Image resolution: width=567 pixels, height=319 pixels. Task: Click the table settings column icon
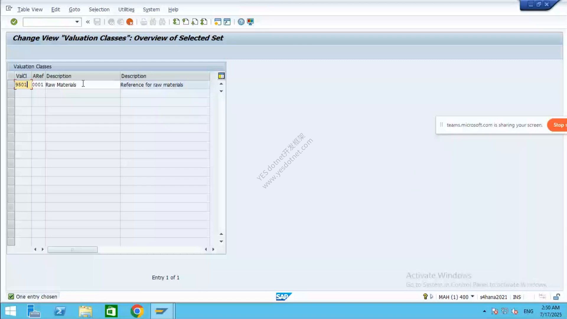221,76
